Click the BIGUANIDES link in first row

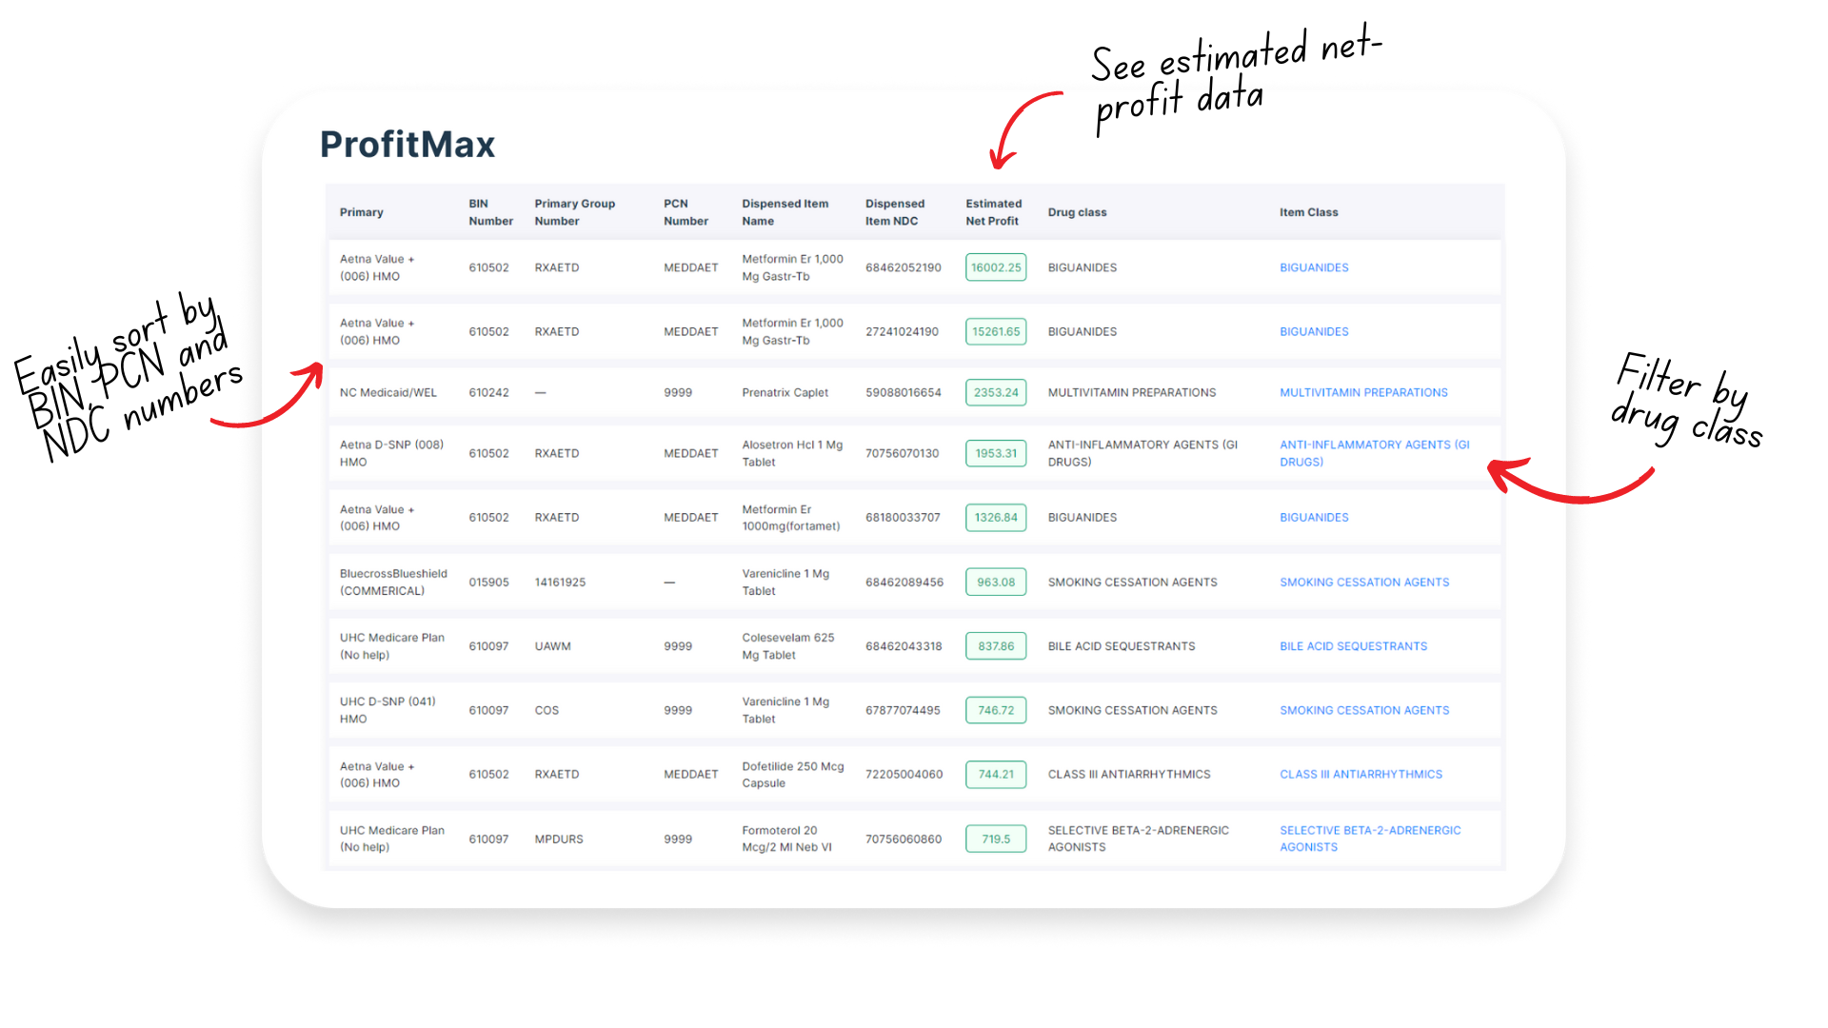tap(1313, 267)
